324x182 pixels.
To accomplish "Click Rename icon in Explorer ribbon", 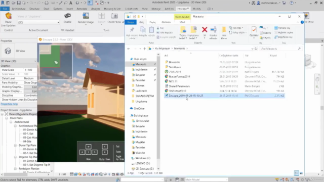I will coord(213,29).
